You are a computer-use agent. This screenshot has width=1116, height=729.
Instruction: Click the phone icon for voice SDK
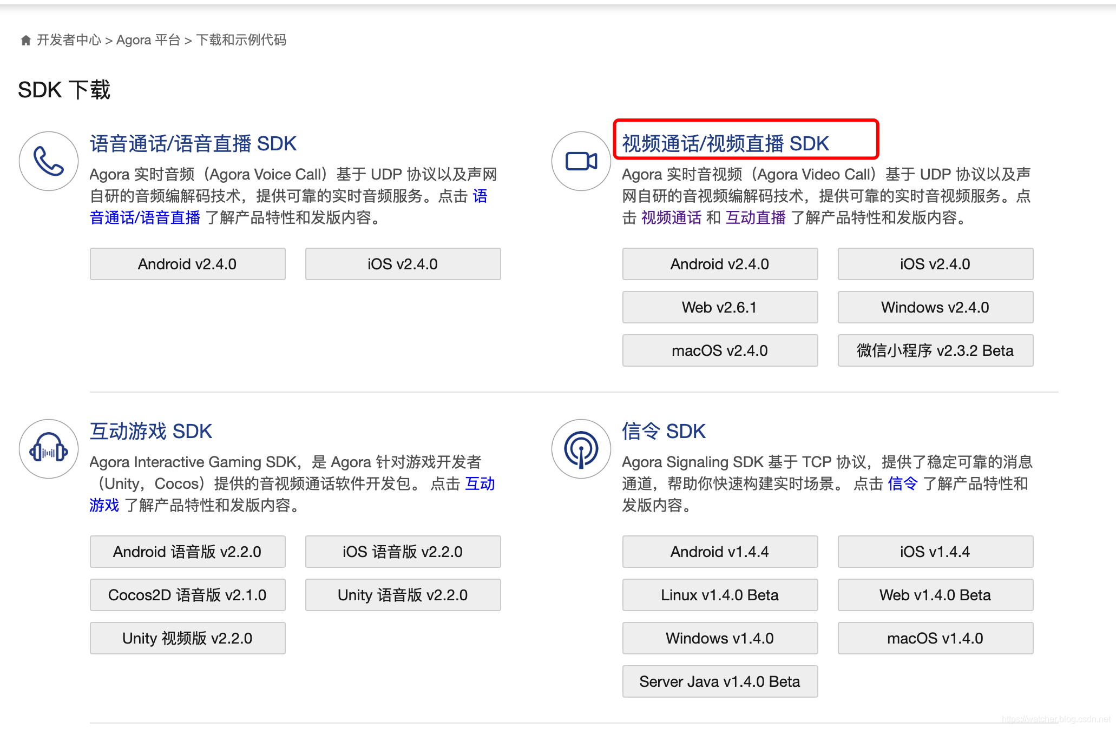click(49, 161)
